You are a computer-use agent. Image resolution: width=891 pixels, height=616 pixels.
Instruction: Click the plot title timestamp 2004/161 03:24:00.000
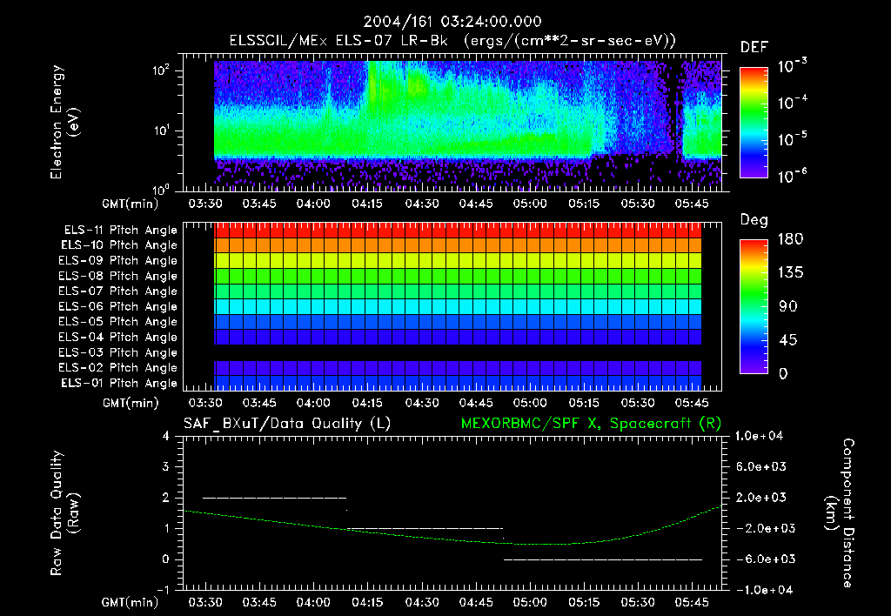coord(452,22)
